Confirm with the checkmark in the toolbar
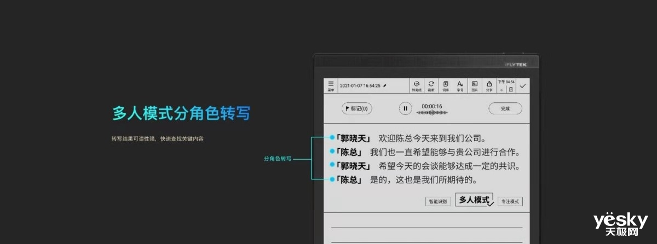This screenshot has width=657, height=244. pos(522,86)
